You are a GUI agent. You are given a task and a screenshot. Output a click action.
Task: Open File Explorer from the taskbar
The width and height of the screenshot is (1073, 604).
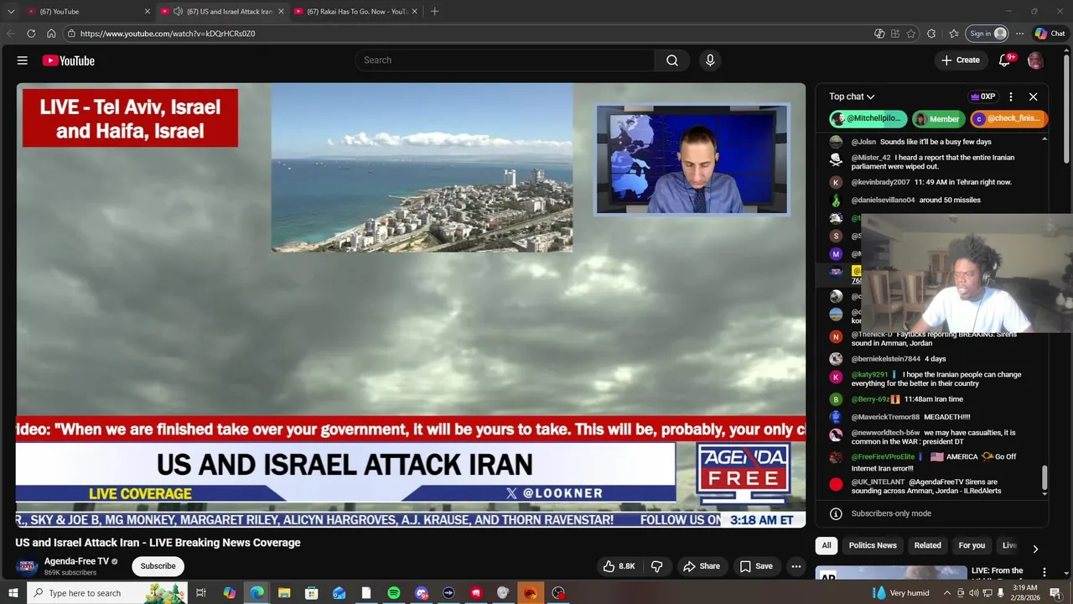(x=283, y=593)
